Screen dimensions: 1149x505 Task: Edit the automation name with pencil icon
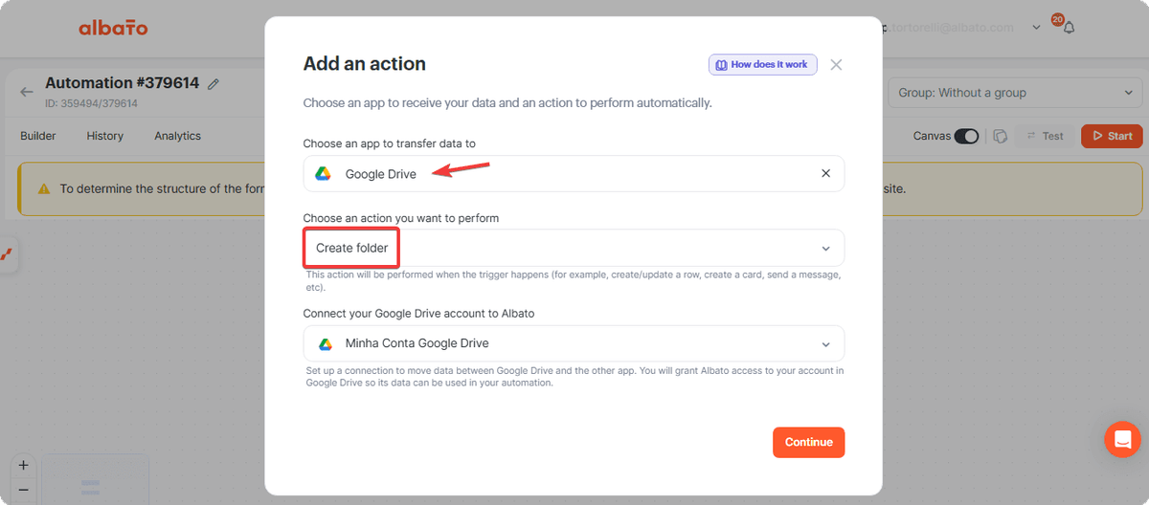point(214,84)
